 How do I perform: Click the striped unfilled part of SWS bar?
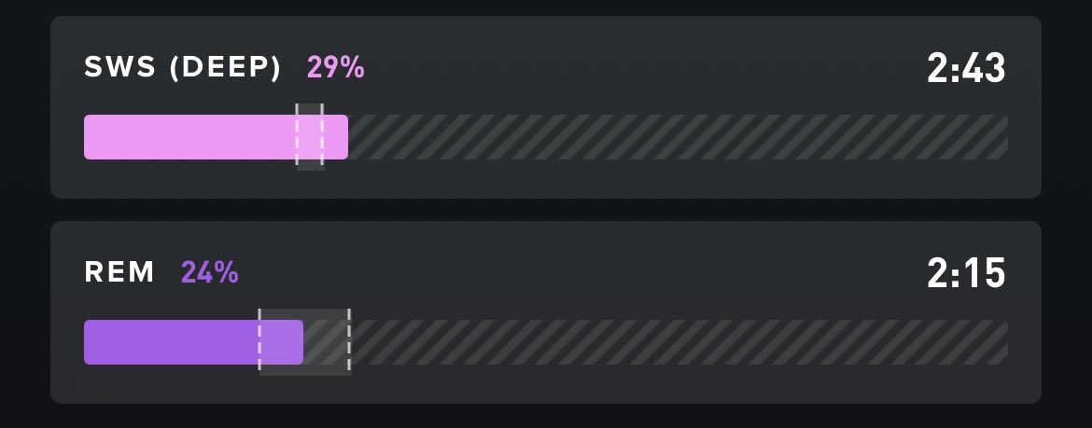[678, 137]
